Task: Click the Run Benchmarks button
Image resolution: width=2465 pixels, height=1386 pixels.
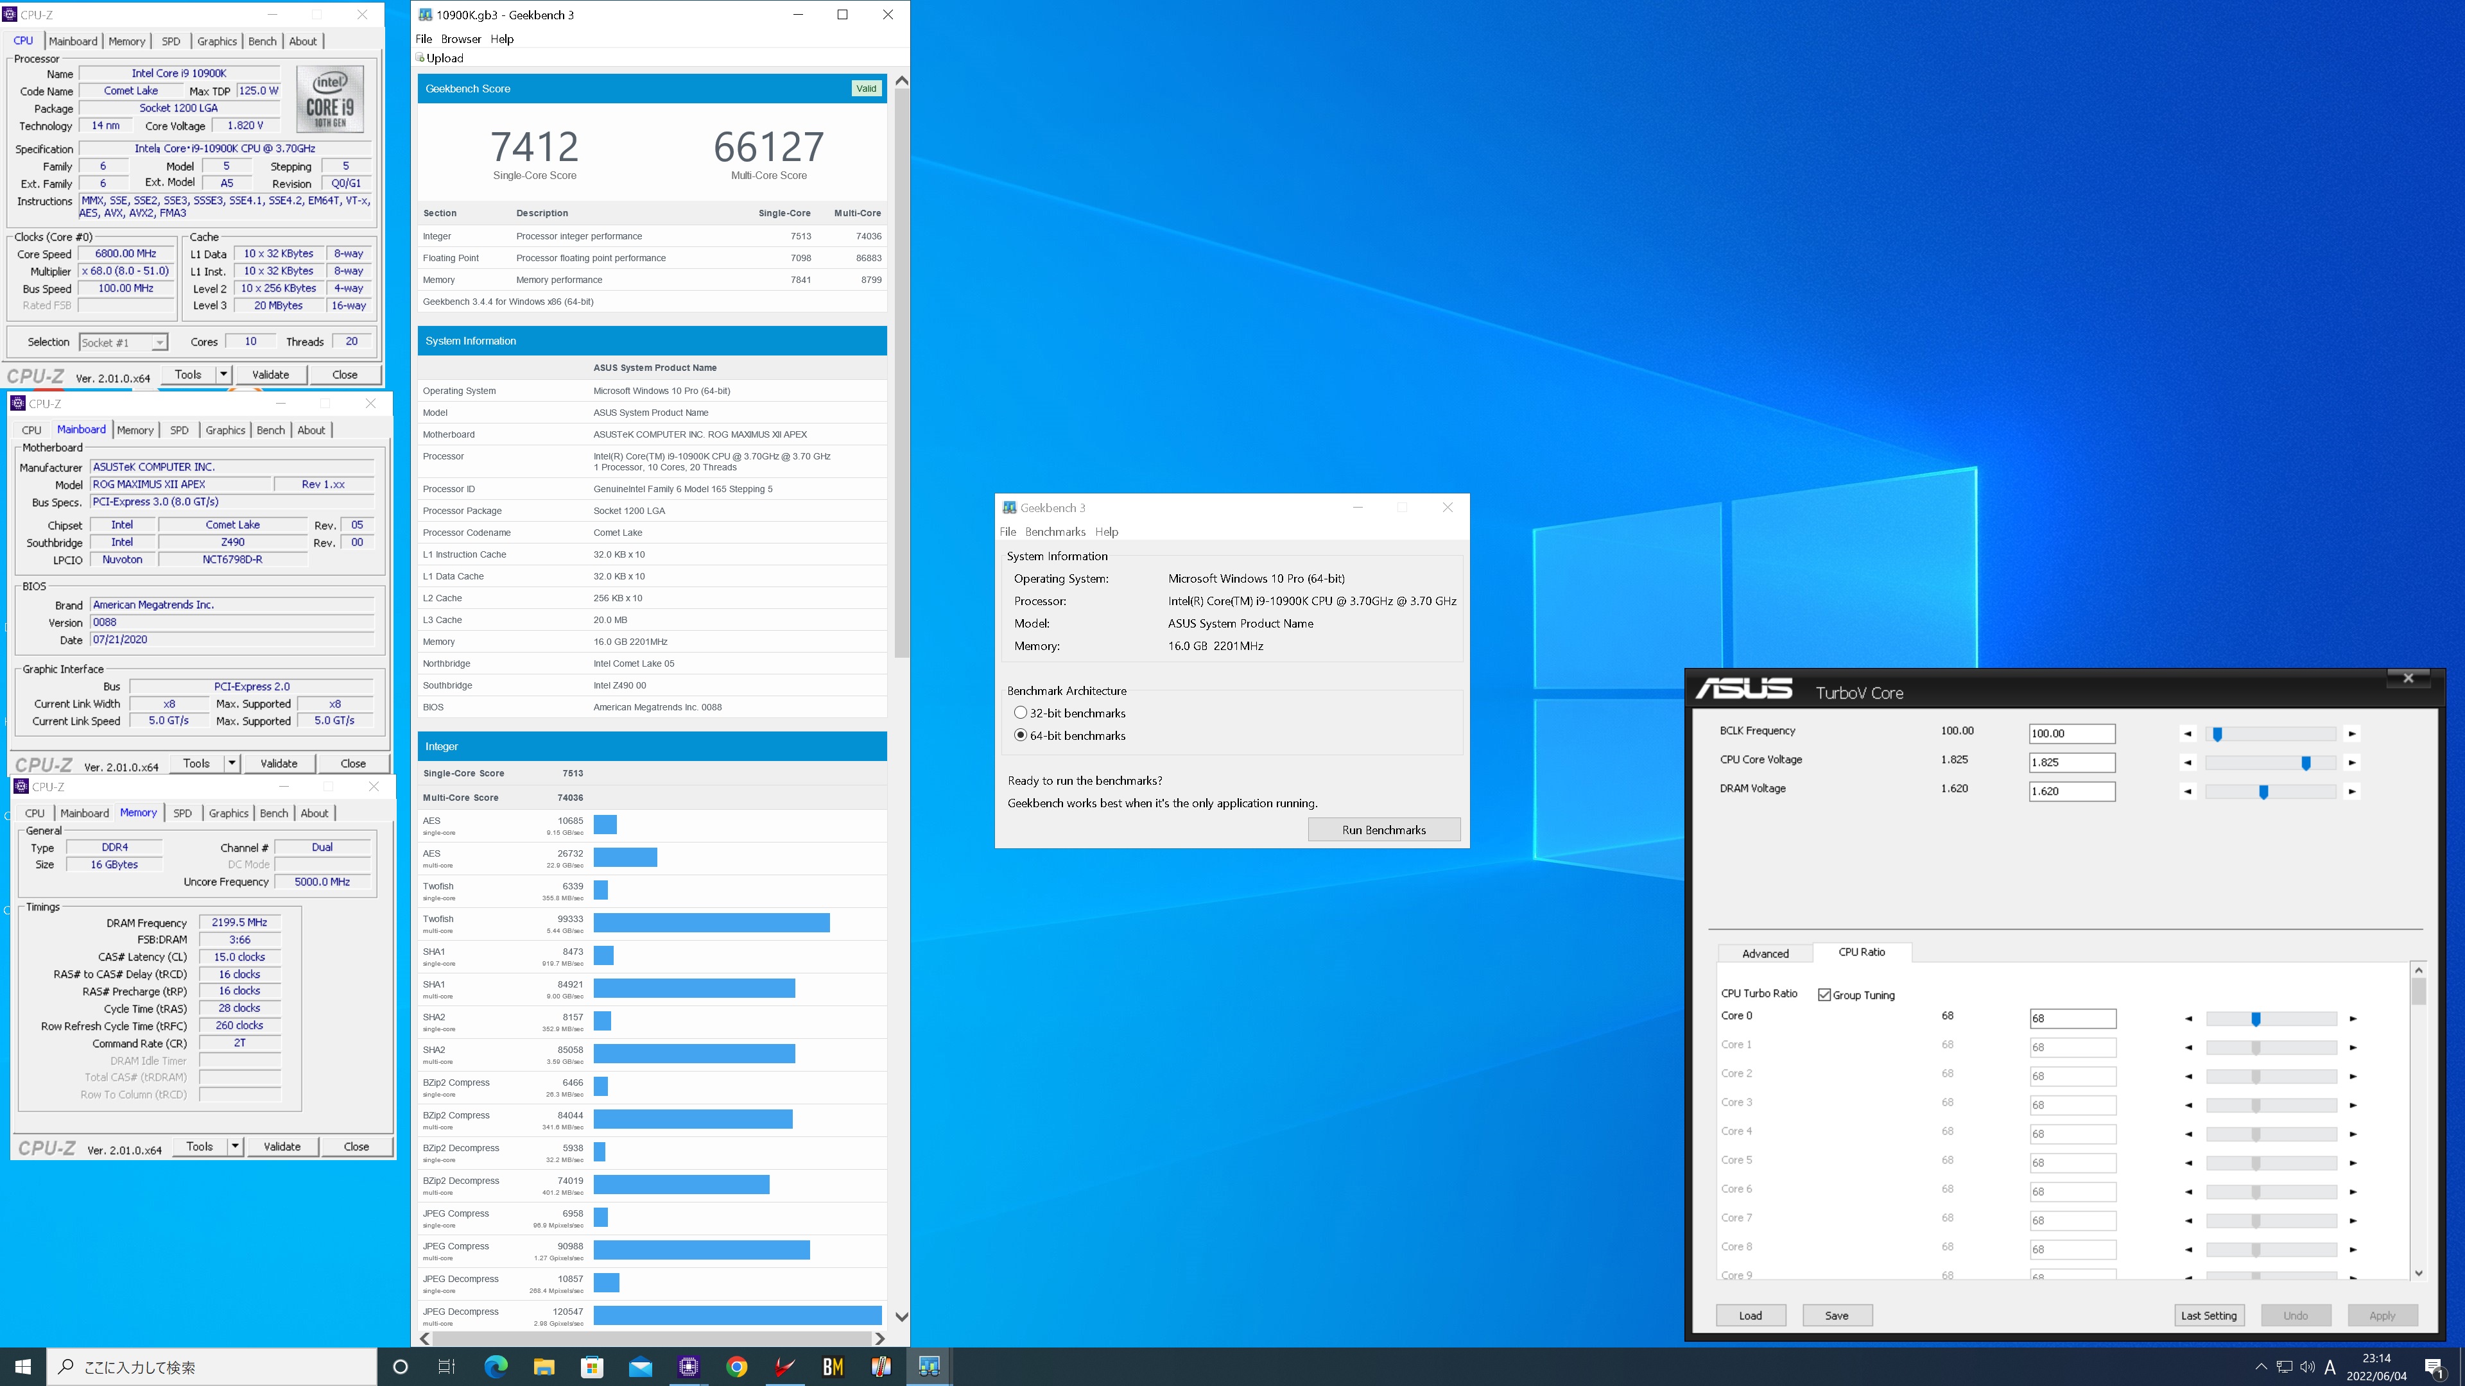Action: (x=1384, y=830)
